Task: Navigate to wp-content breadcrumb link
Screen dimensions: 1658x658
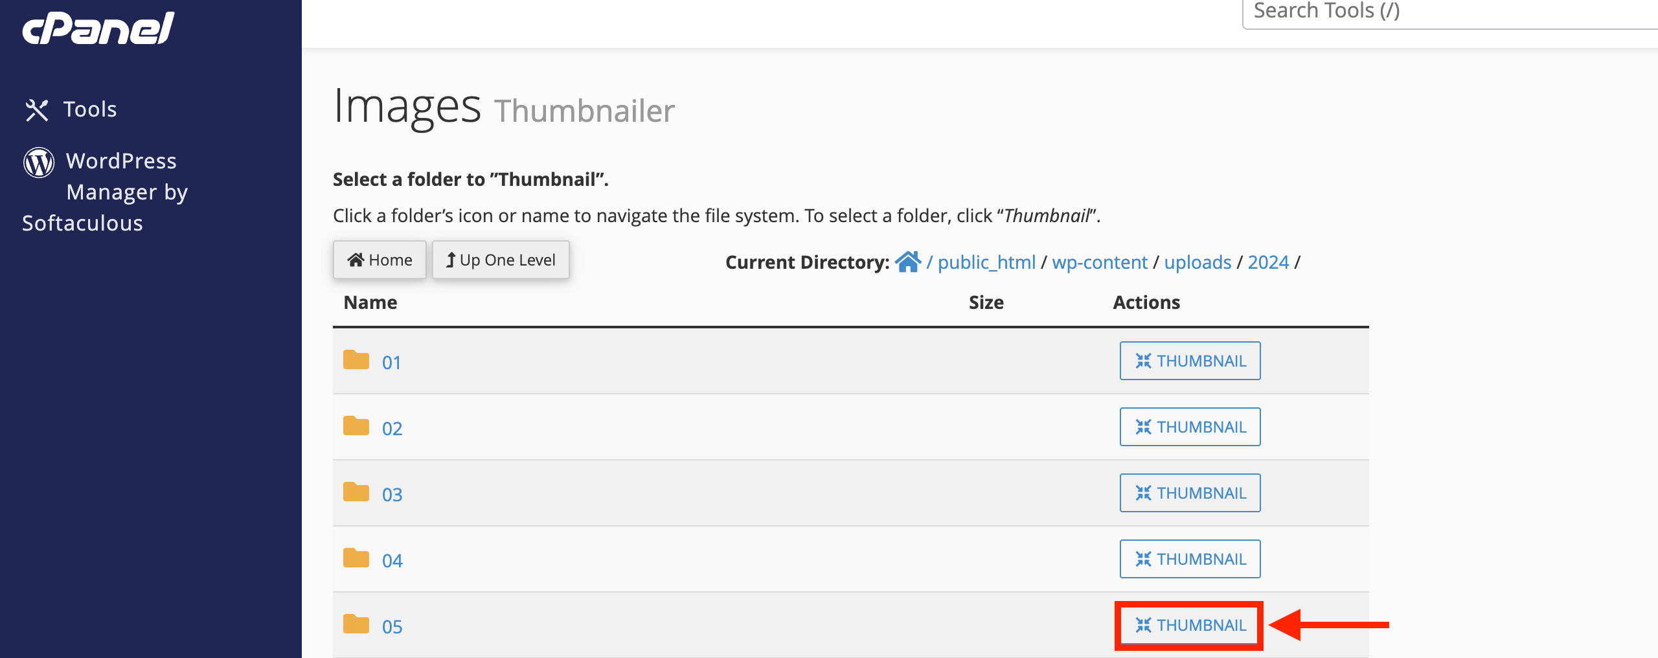Action: (x=1100, y=262)
